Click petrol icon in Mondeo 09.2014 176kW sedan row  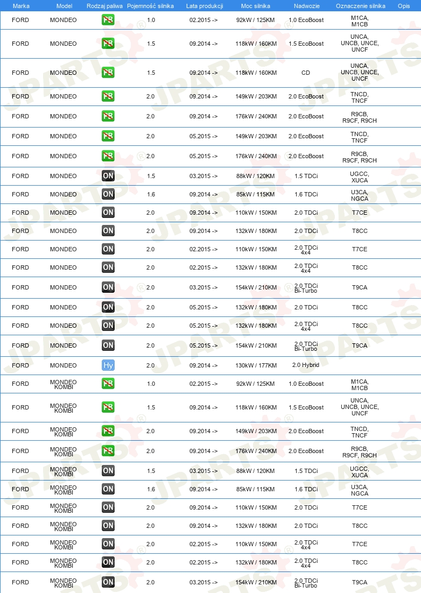[108, 116]
